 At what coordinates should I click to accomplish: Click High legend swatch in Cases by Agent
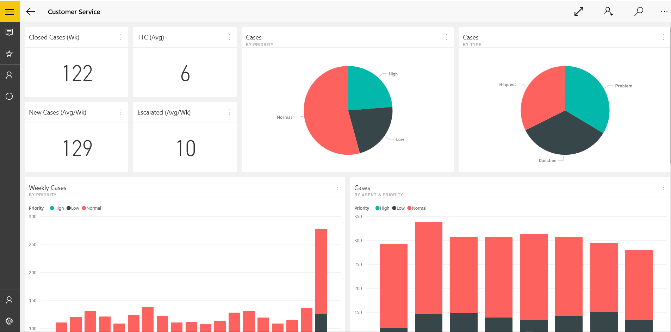378,208
